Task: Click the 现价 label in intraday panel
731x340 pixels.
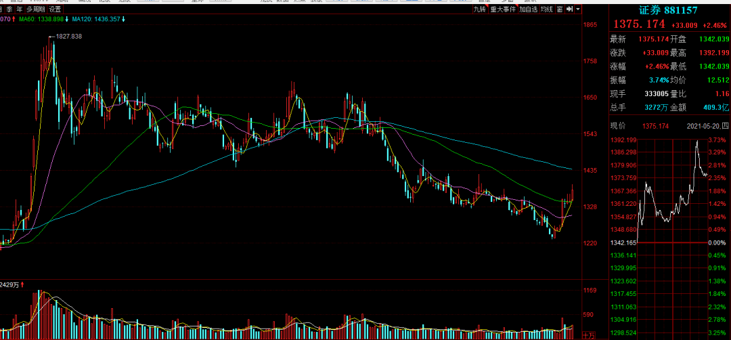Action: pyautogui.click(x=618, y=126)
